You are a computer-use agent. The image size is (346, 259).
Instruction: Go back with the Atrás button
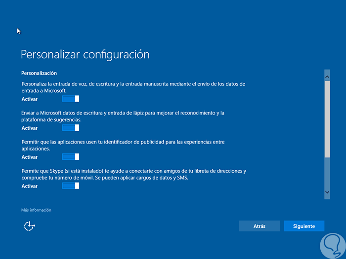(259, 226)
